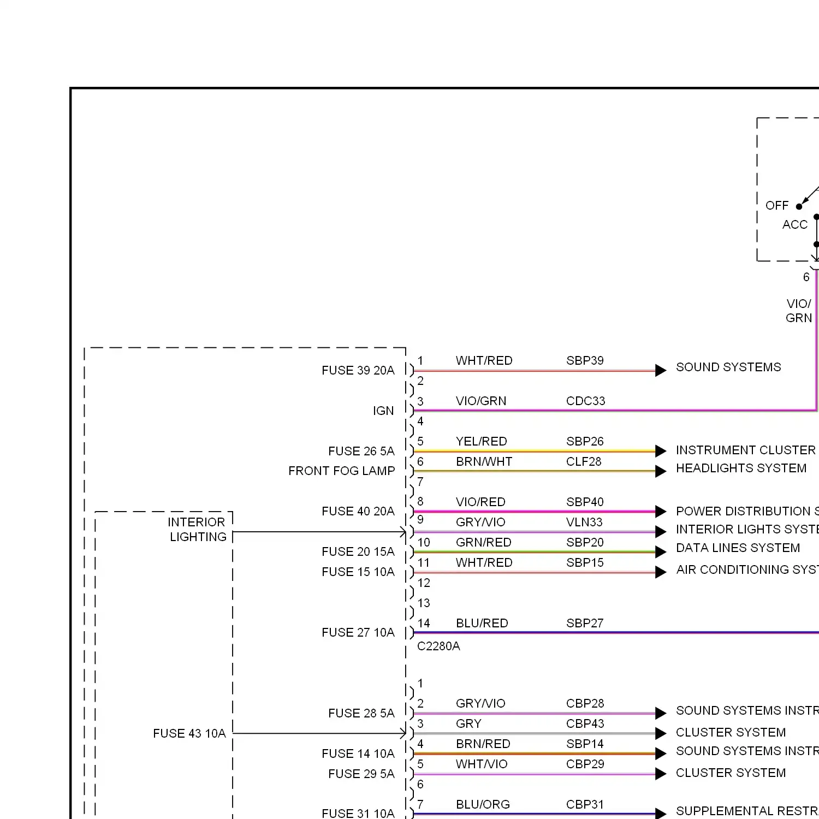Click the SBP14 circuit code

click(x=585, y=744)
